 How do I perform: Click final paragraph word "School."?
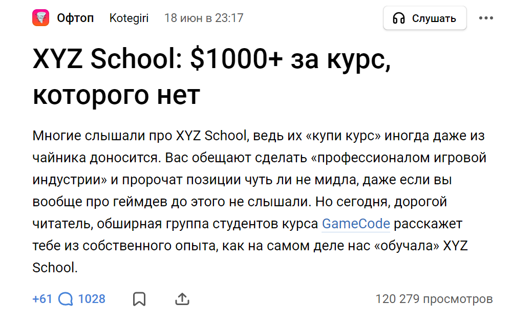55,267
